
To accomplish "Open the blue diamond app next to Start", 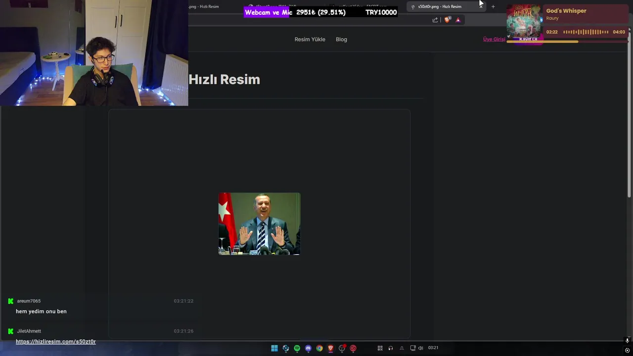I will 286,348.
